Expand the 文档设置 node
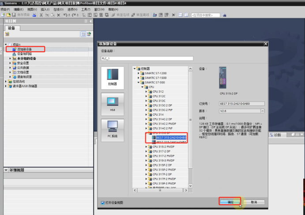The height and width of the screenshot is (215, 305). click(10, 72)
